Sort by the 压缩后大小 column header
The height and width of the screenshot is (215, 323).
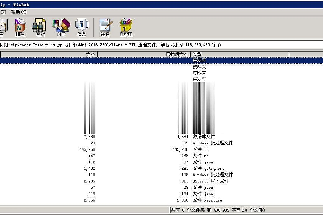point(144,54)
